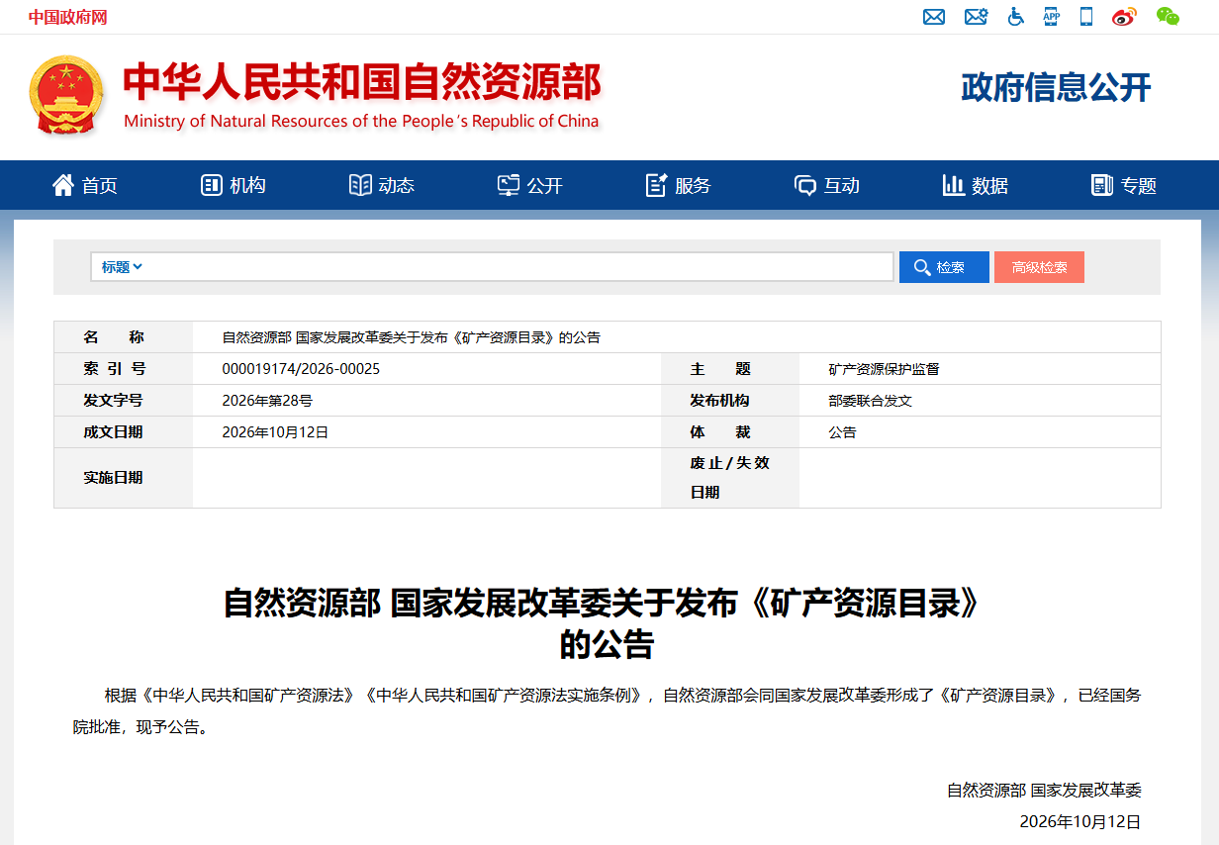1219x845 pixels.
Task: Open the 服务 navigation item
Action: pyautogui.click(x=679, y=185)
